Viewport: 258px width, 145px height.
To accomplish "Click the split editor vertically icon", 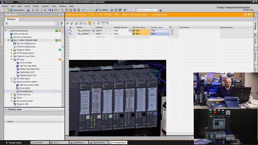I will pos(133,10).
